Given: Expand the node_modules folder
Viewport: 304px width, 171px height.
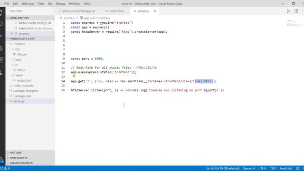Looking at the screenshot, I should click(23, 85).
